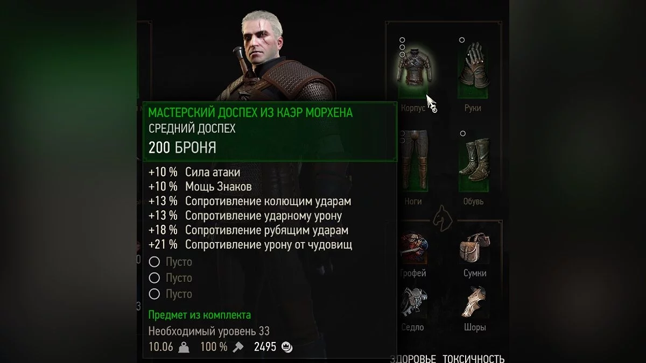Click the green Предмет из комплекта set link
The image size is (646, 363).
point(200,315)
